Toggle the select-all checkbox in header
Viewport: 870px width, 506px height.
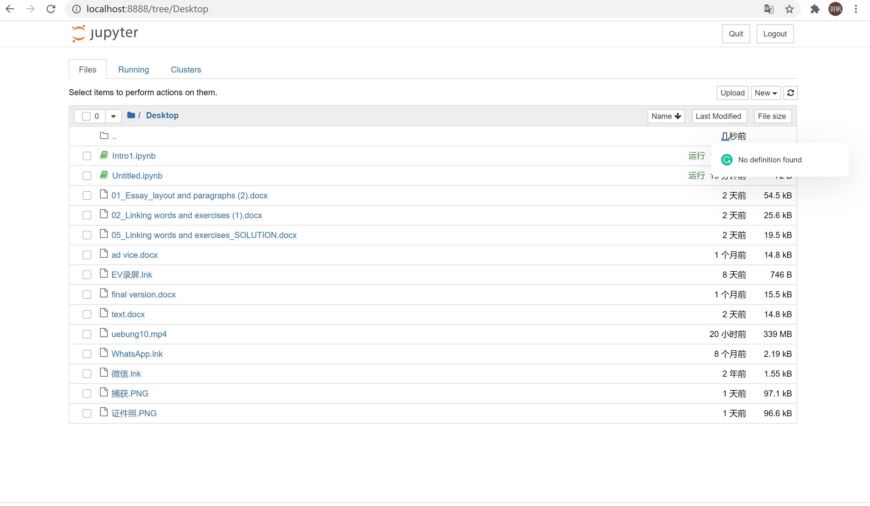[86, 116]
